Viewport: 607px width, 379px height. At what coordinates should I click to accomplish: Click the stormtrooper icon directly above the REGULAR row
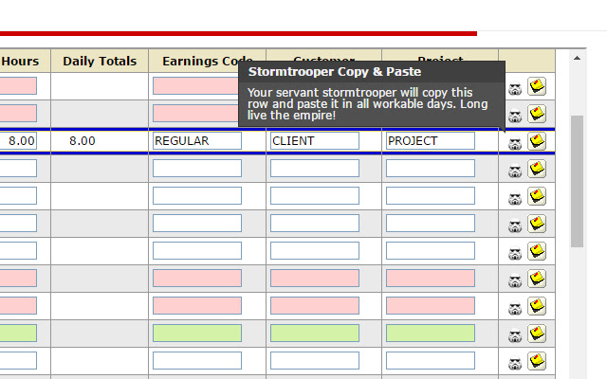click(515, 117)
